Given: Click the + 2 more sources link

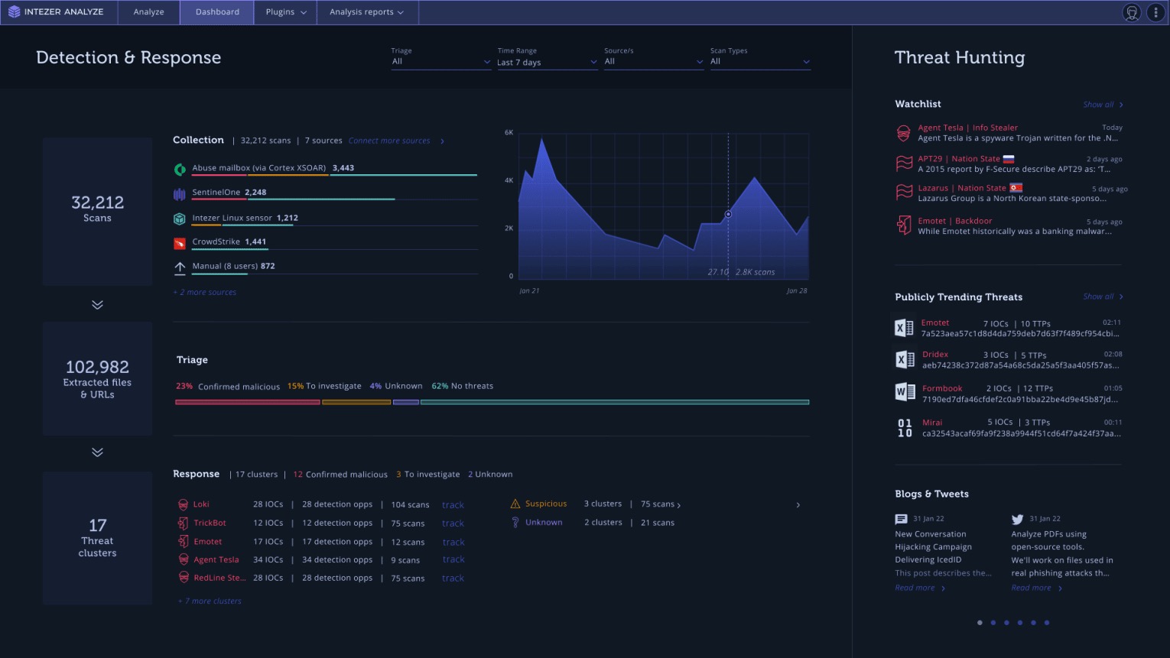Looking at the screenshot, I should pyautogui.click(x=205, y=292).
